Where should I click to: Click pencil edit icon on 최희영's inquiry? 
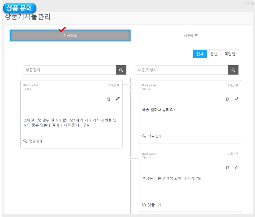click(236, 99)
